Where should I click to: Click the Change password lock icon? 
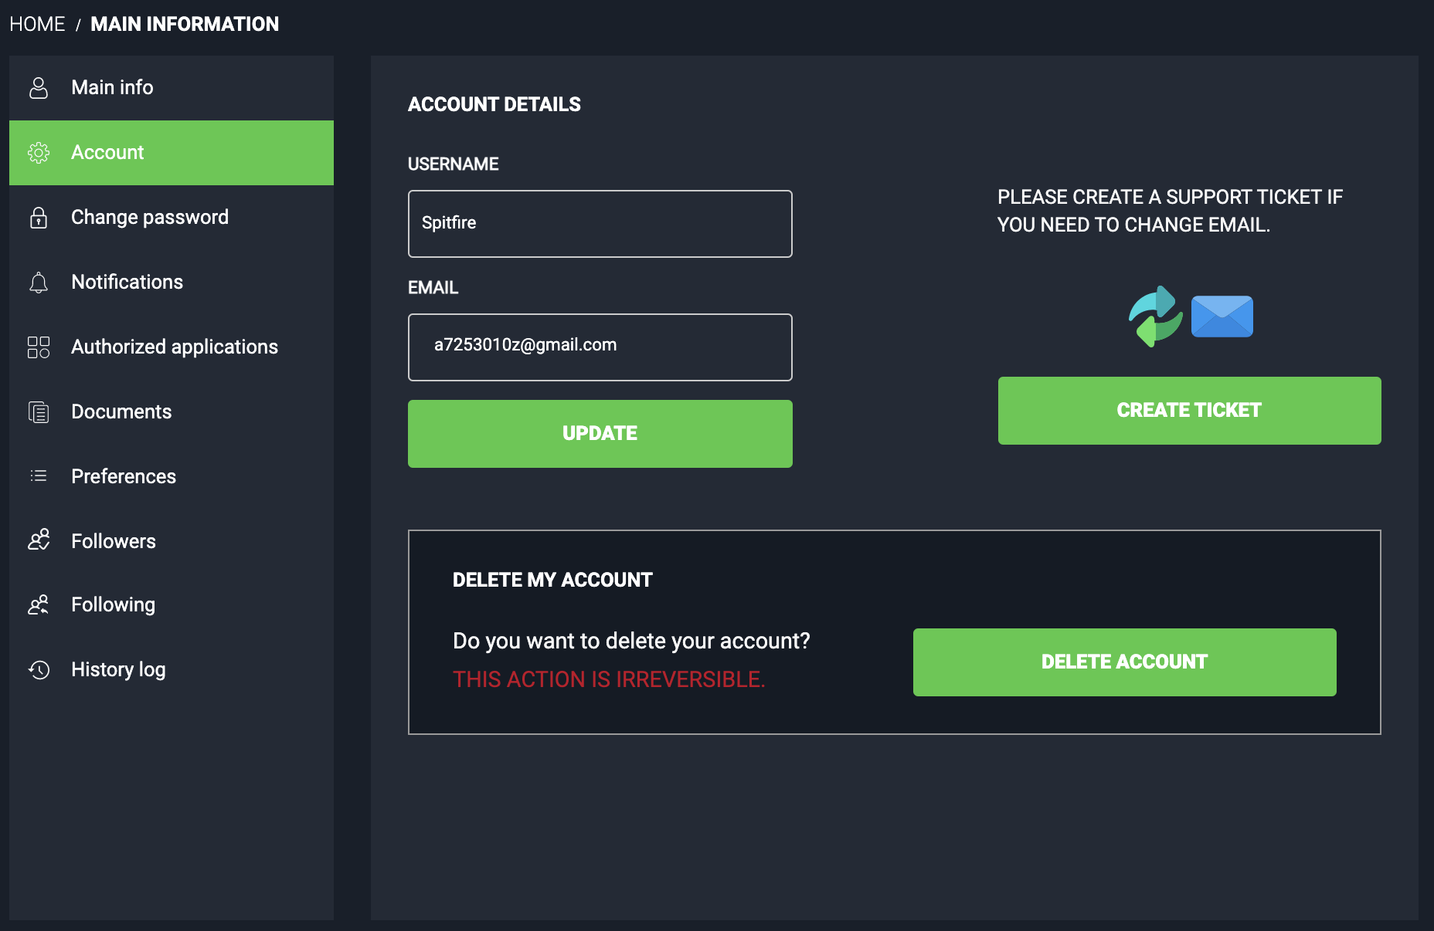pyautogui.click(x=39, y=218)
